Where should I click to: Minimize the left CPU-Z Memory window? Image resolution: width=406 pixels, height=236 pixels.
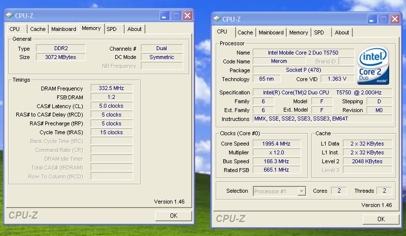pyautogui.click(x=165, y=16)
